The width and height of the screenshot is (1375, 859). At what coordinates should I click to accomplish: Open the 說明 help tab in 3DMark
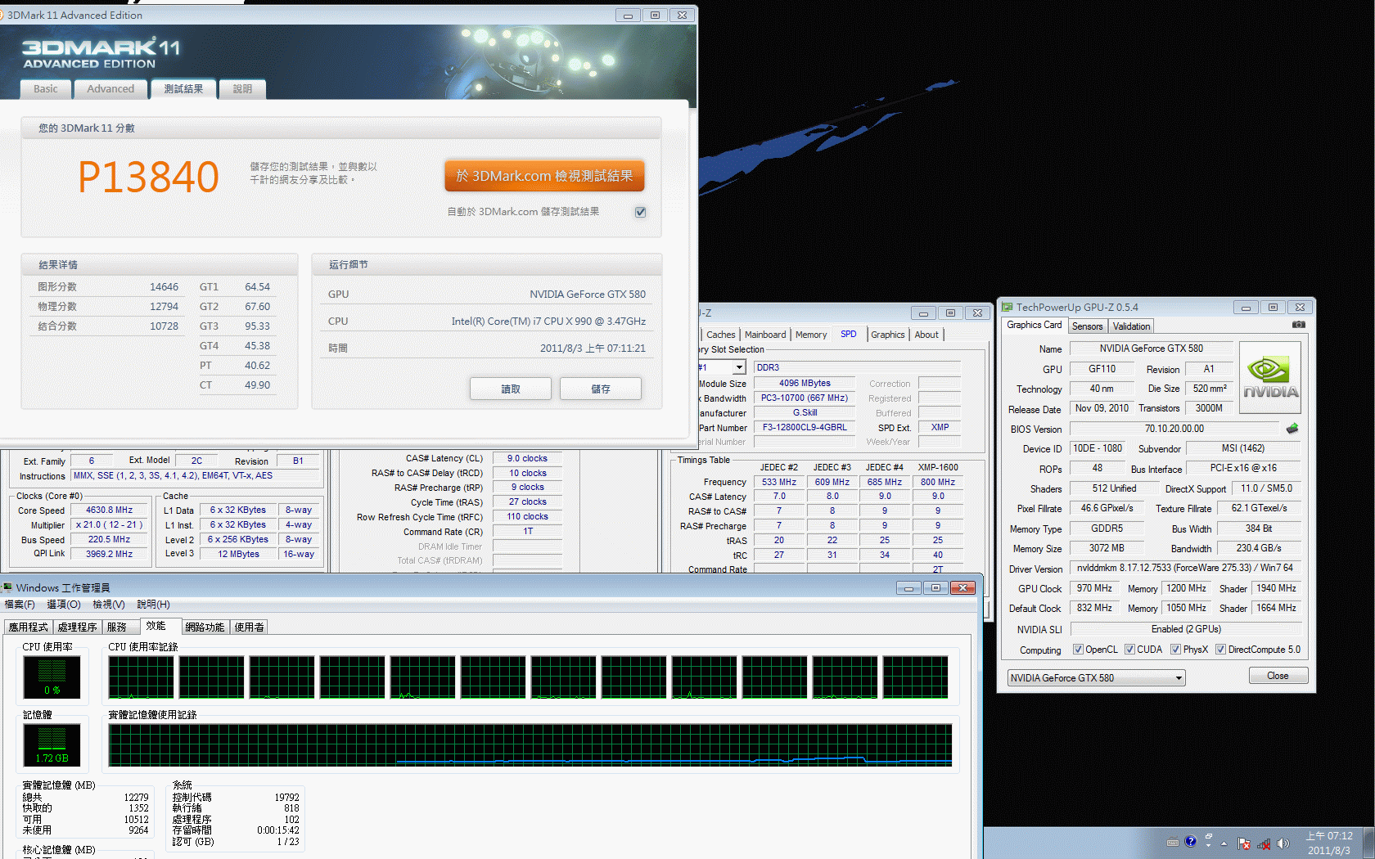click(x=242, y=89)
